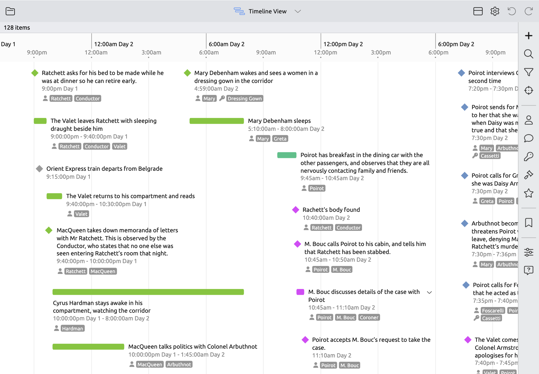The height and width of the screenshot is (374, 539).
Task: Toggle the inspector panel layout icon
Action: (x=478, y=11)
